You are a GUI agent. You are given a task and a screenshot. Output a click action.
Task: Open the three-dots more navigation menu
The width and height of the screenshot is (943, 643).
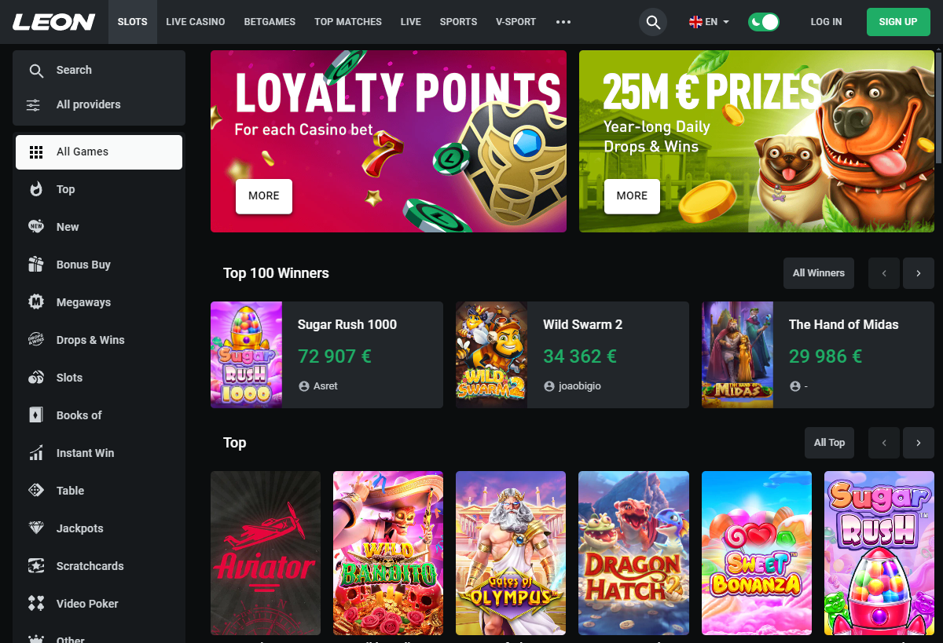click(563, 22)
